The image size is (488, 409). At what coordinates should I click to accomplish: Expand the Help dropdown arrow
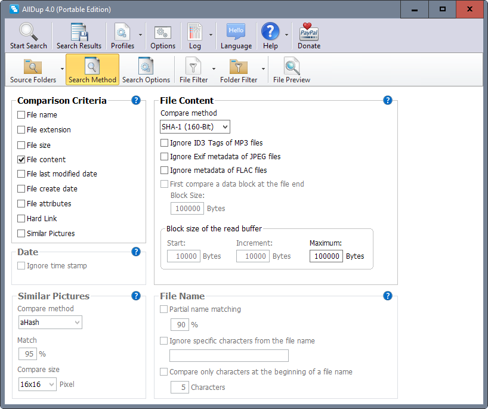click(x=286, y=35)
